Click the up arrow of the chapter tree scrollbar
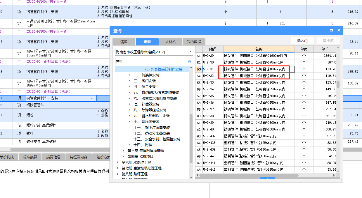This screenshot has width=362, height=198. coord(191,68)
